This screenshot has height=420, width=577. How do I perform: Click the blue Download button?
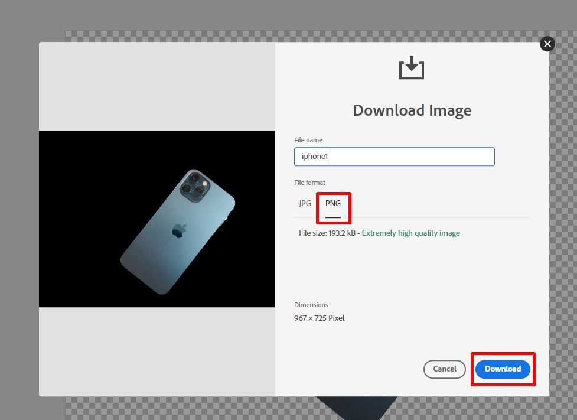click(503, 369)
